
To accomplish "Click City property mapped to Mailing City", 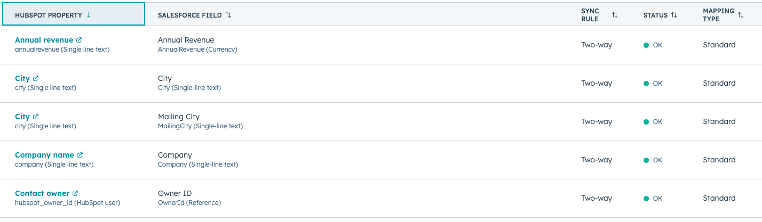I will [22, 117].
